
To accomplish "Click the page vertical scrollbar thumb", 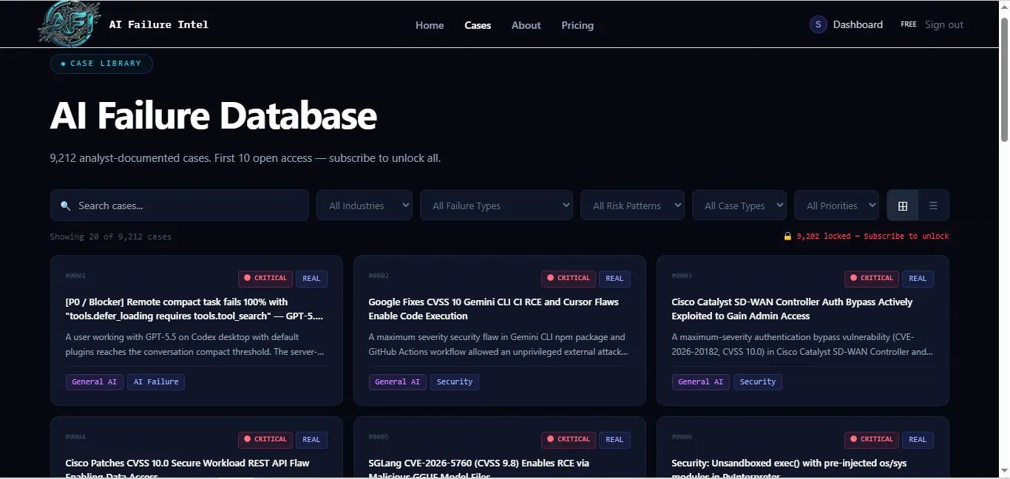I will [x=1004, y=80].
